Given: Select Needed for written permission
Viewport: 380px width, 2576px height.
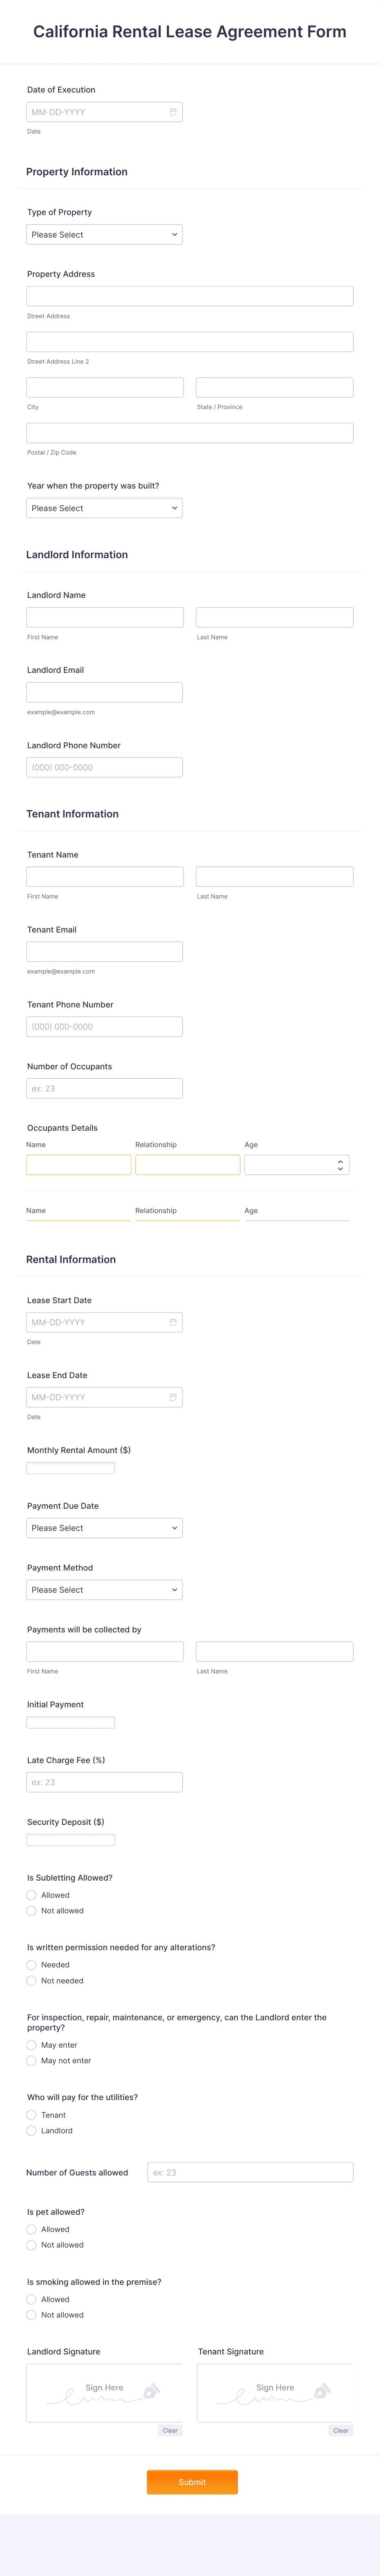Looking at the screenshot, I should tap(31, 1965).
